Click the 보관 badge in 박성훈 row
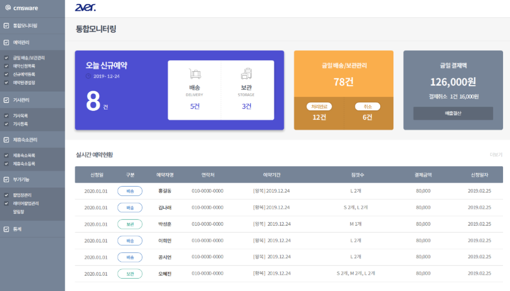This screenshot has width=510, height=291. click(x=130, y=224)
